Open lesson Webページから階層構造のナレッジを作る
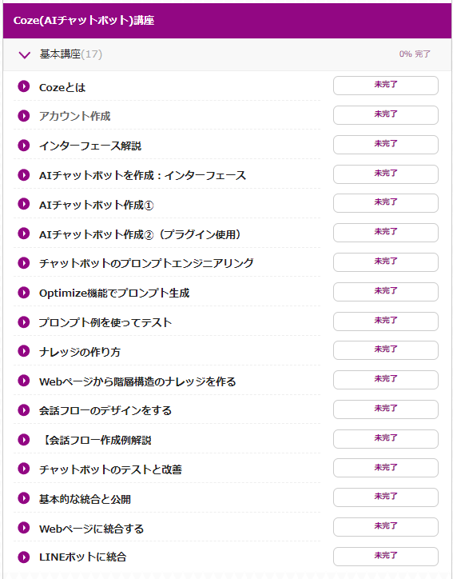 [137, 381]
